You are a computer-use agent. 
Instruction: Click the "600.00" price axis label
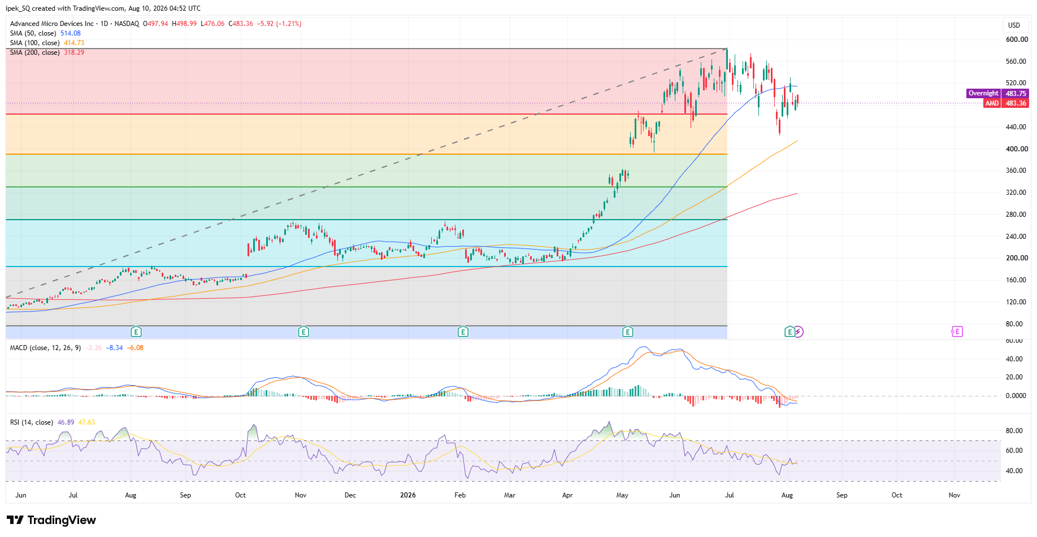coord(1017,40)
